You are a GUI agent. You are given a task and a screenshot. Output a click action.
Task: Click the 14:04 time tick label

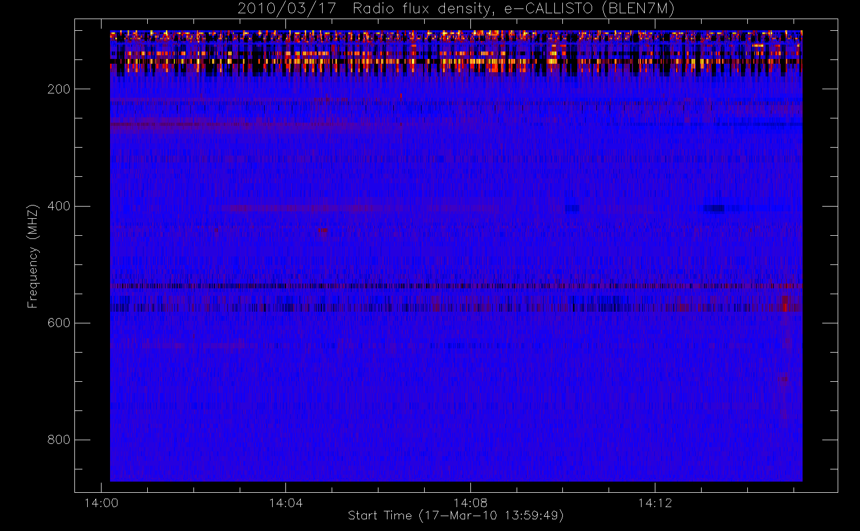[285, 503]
